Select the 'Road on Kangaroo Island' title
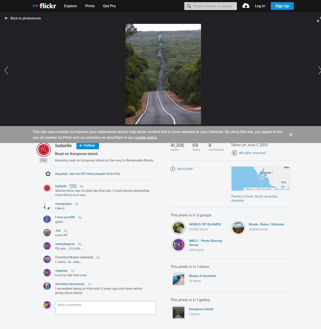321x329 pixels. [76, 154]
